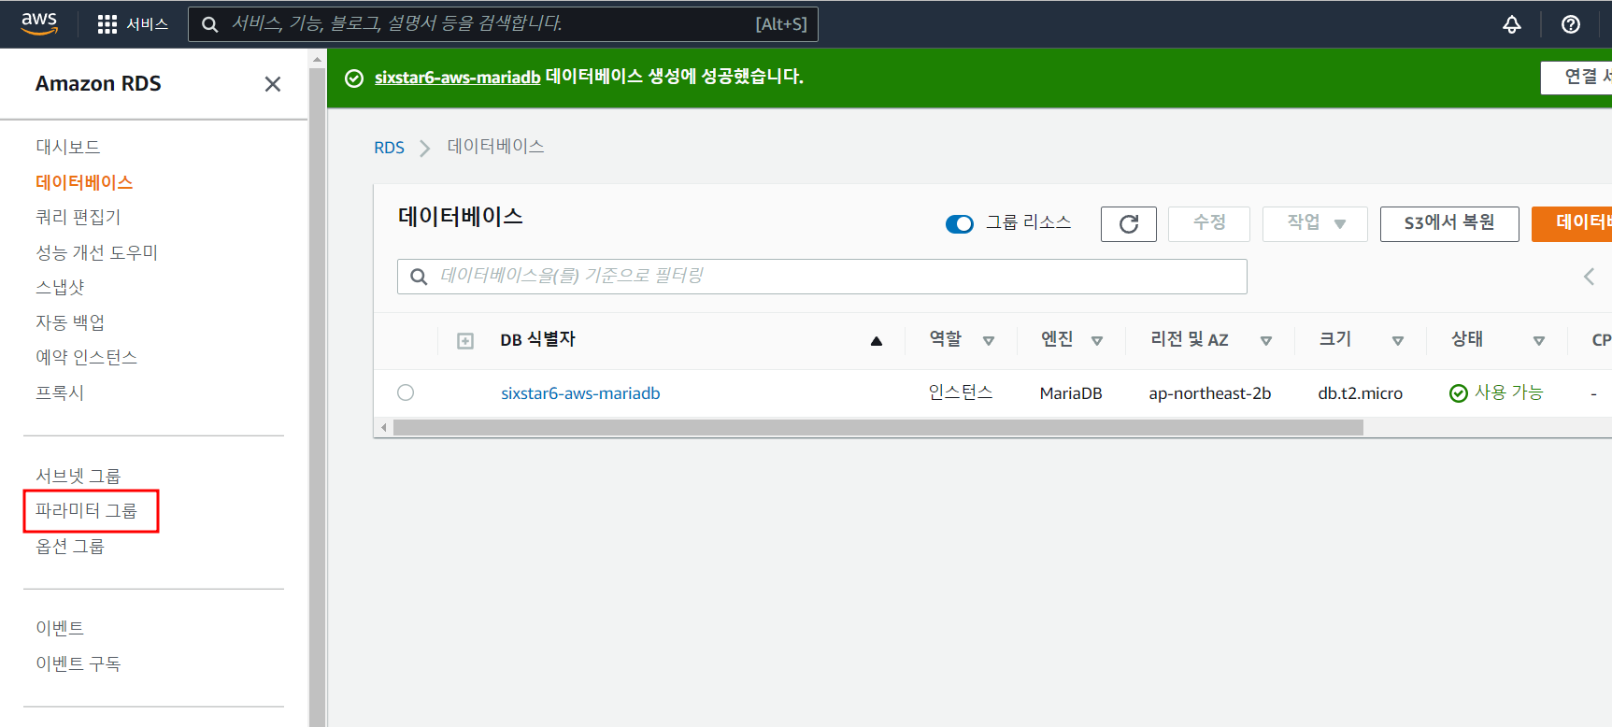
Task: Toggle the 그룹 리소스 switch
Action: click(959, 224)
